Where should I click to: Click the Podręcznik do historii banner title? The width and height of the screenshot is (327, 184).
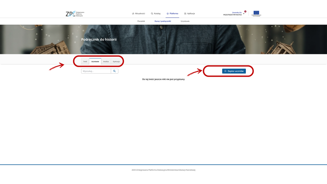(99, 40)
